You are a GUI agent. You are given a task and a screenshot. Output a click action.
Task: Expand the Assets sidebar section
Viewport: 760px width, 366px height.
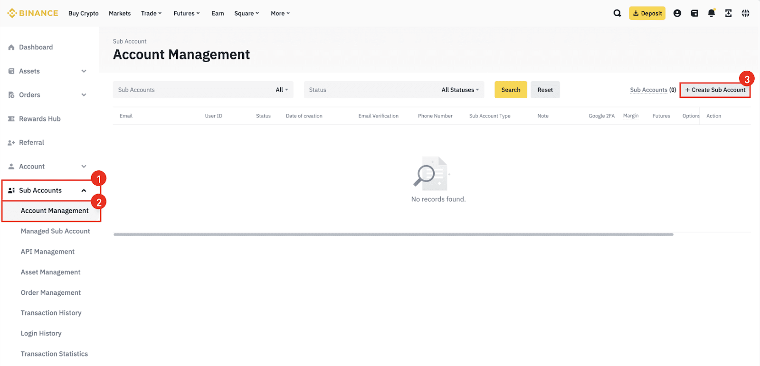[x=84, y=71]
